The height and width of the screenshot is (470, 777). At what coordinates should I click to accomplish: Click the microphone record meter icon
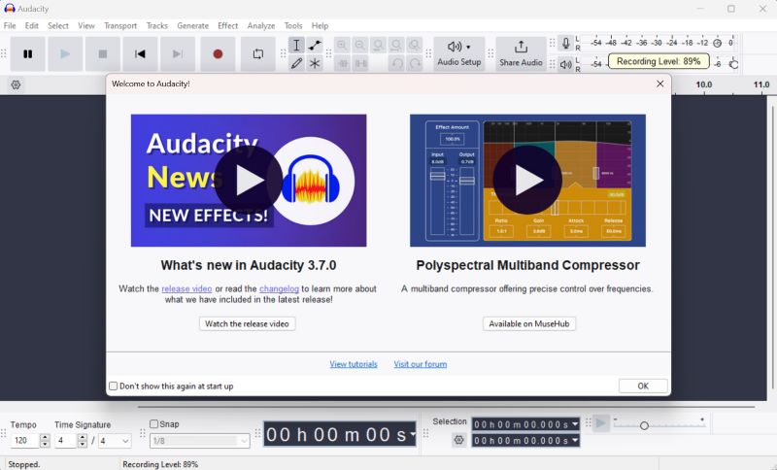[x=566, y=44]
